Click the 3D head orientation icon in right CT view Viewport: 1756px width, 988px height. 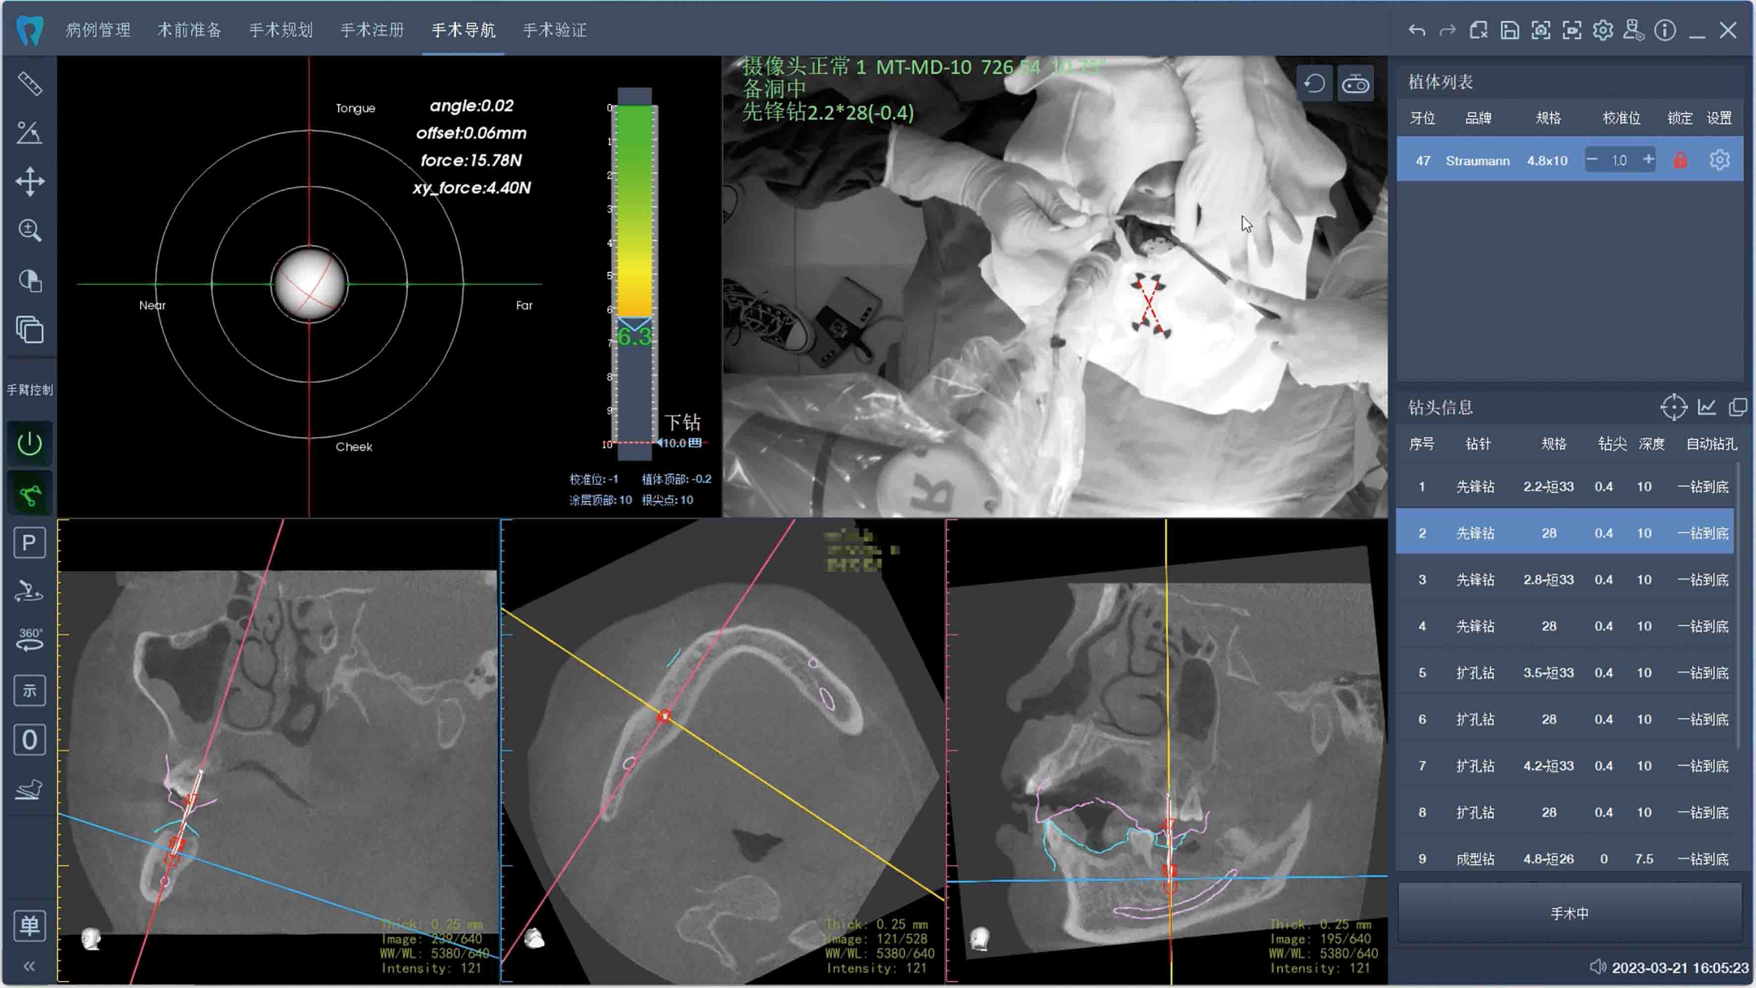click(979, 939)
